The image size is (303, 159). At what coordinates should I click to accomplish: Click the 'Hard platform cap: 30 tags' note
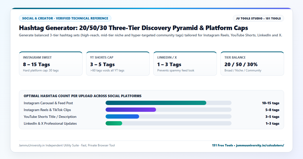tap(41, 70)
